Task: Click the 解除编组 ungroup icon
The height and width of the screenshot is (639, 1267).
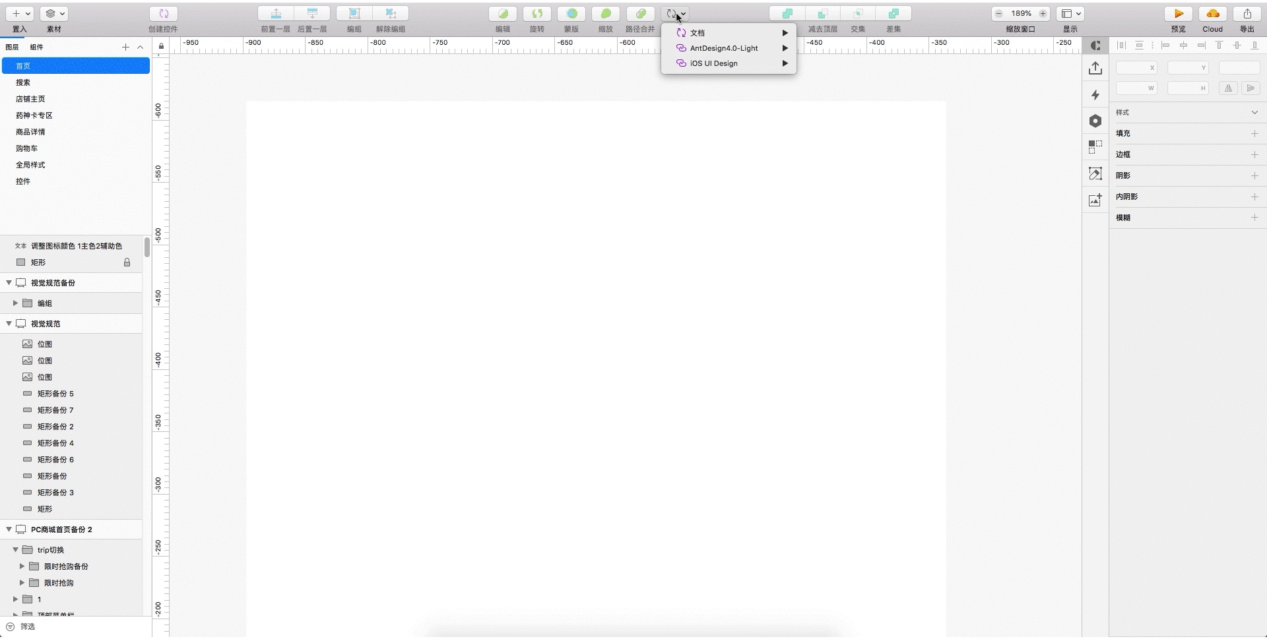Action: pyautogui.click(x=391, y=14)
